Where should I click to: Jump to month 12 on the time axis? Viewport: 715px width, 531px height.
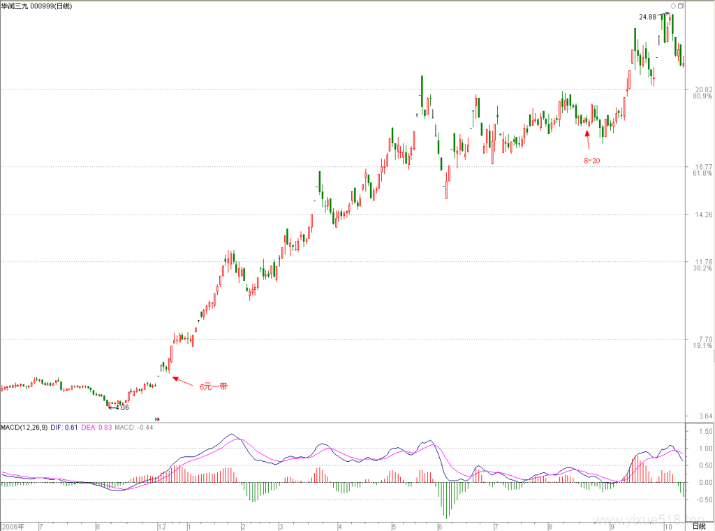162,527
